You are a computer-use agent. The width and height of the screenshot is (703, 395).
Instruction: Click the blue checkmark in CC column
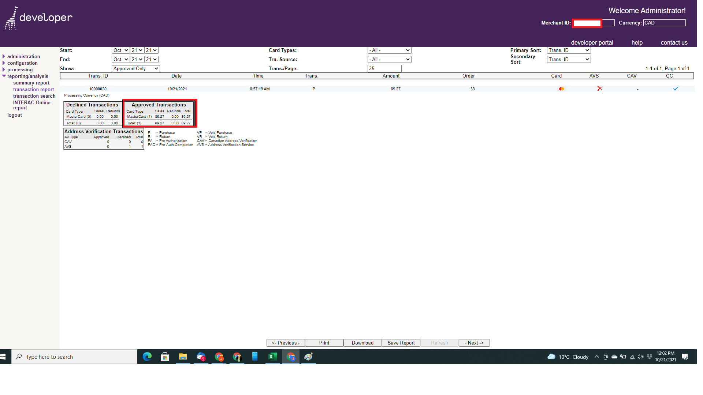[676, 89]
